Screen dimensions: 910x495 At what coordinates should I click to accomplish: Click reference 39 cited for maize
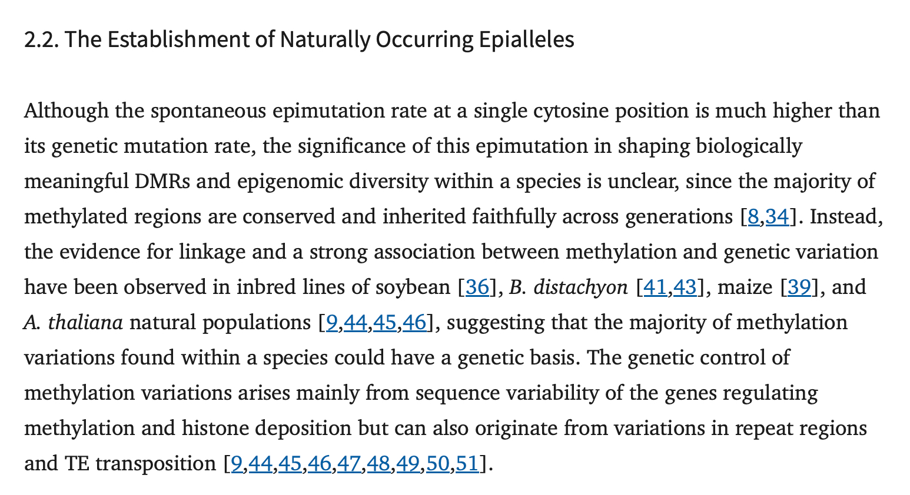799,288
